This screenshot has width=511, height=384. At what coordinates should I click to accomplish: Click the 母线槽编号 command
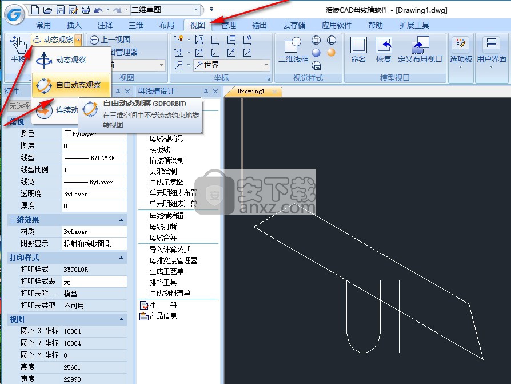point(166,138)
